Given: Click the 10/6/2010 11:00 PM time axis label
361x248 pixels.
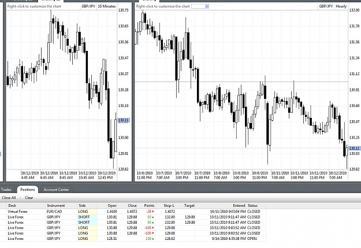Looking at the screenshot, I should point(144,175).
